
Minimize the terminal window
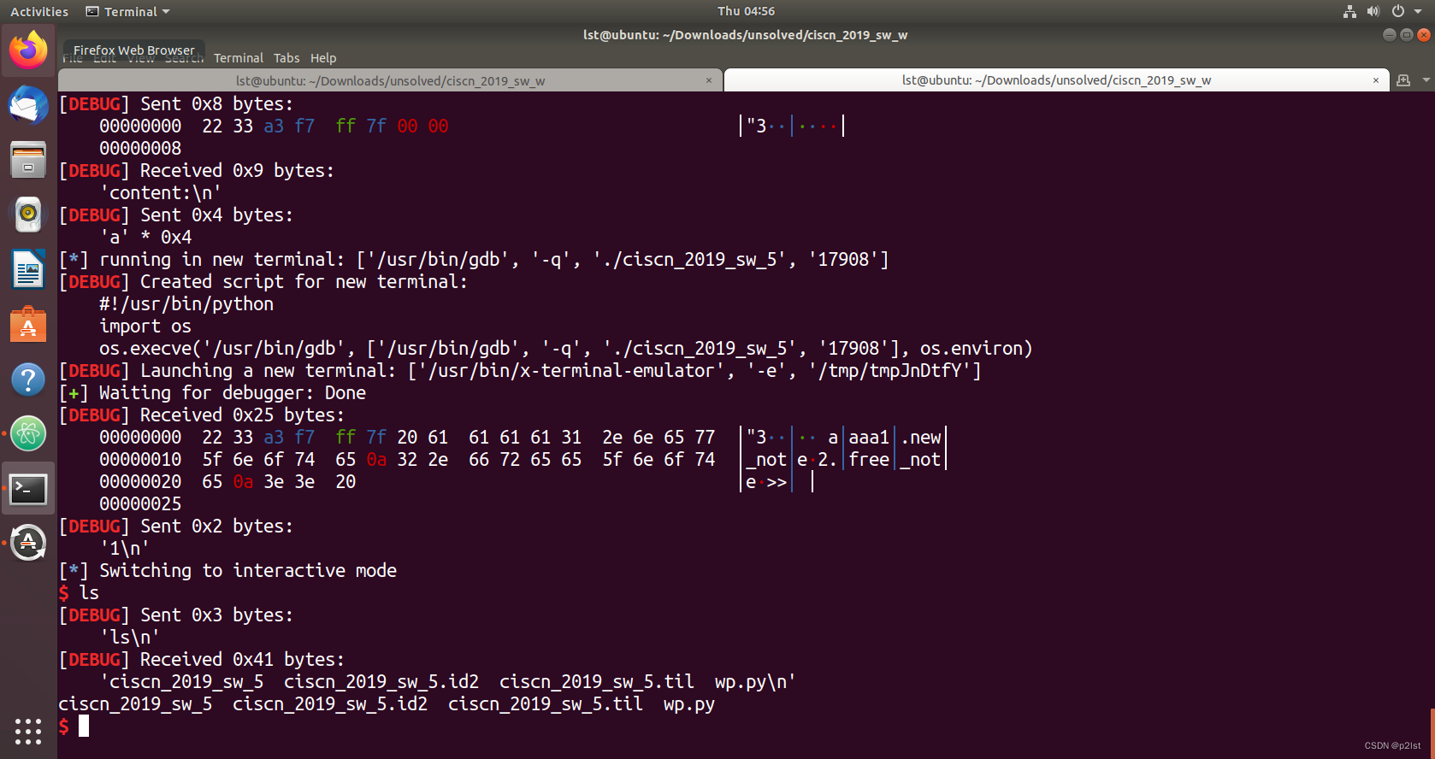pos(1389,35)
